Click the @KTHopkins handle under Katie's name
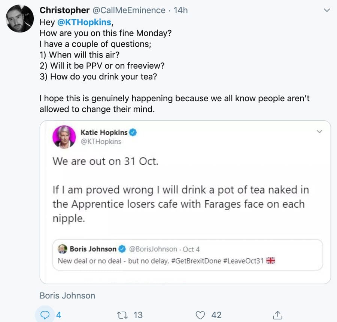Screen dimensions: 337x322 click(x=101, y=142)
